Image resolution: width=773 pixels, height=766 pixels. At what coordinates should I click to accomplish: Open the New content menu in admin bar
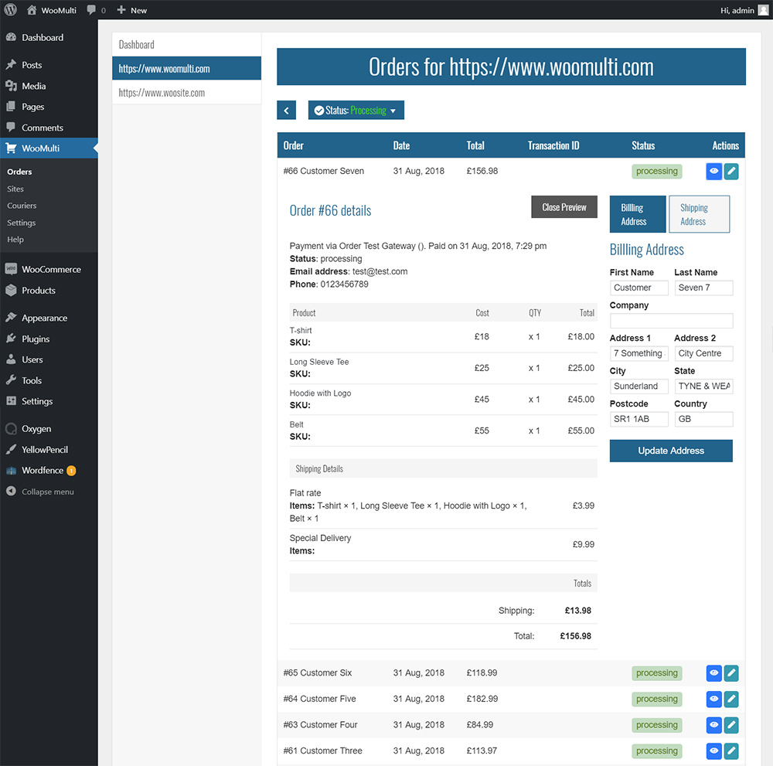coord(131,10)
